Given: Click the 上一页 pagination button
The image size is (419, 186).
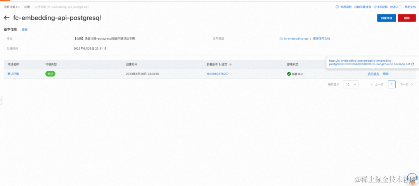Looking at the screenshot, I should pyautogui.click(x=377, y=84).
